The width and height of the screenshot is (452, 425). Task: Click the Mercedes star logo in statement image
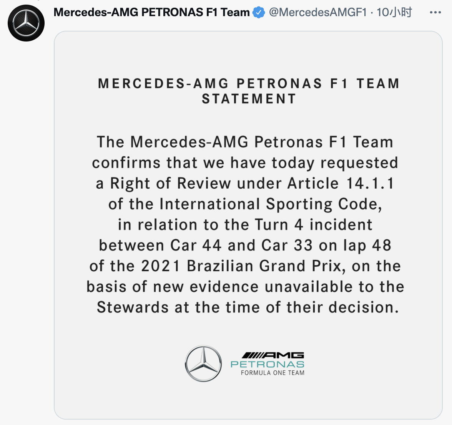(203, 364)
